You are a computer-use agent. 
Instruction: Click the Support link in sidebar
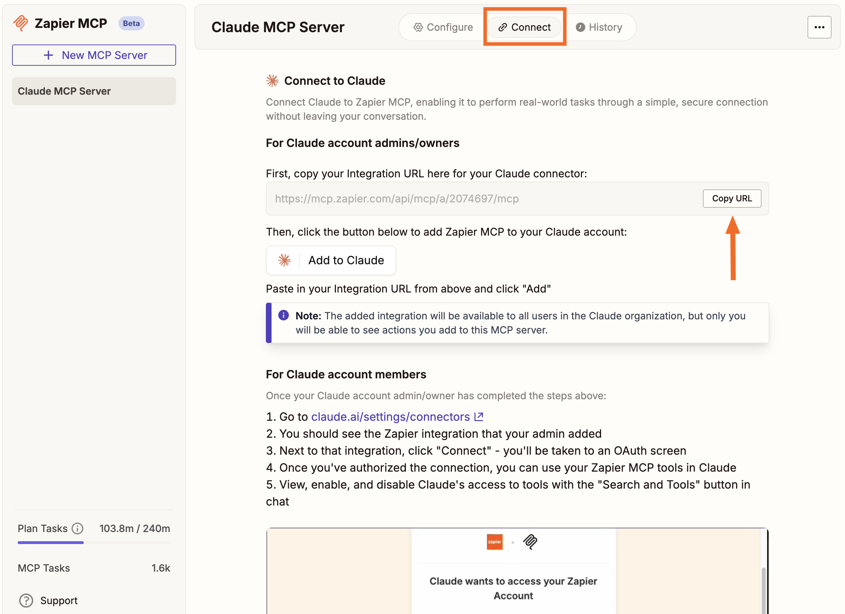click(58, 600)
